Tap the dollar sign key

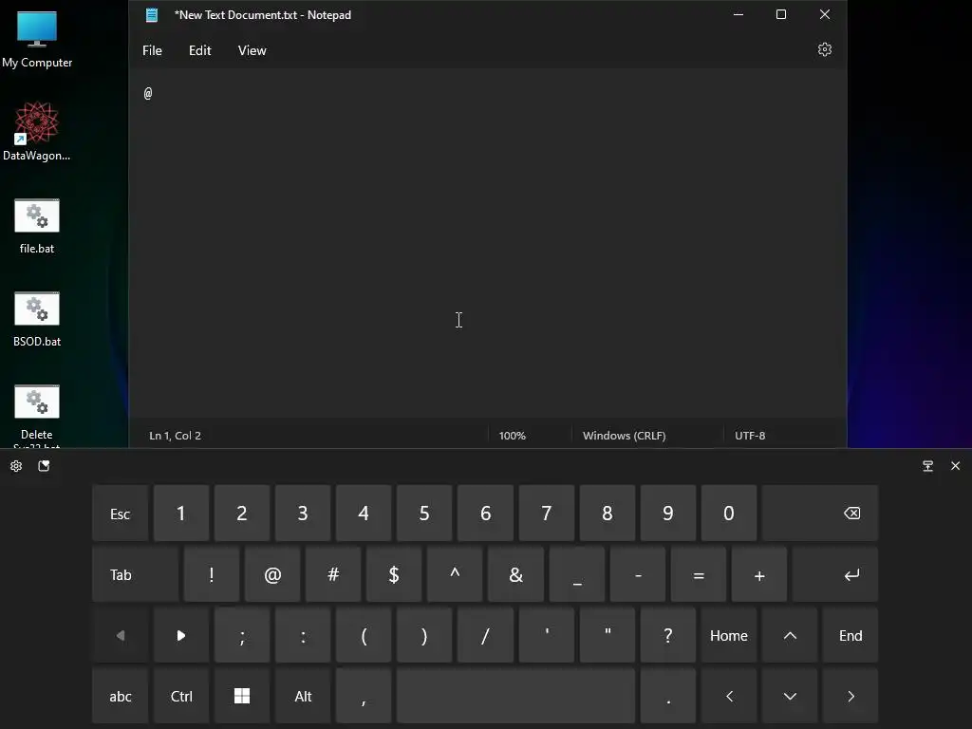click(x=394, y=574)
